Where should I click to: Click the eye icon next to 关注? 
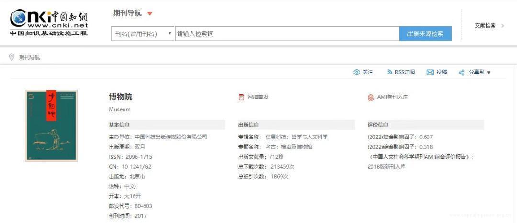[356, 72]
